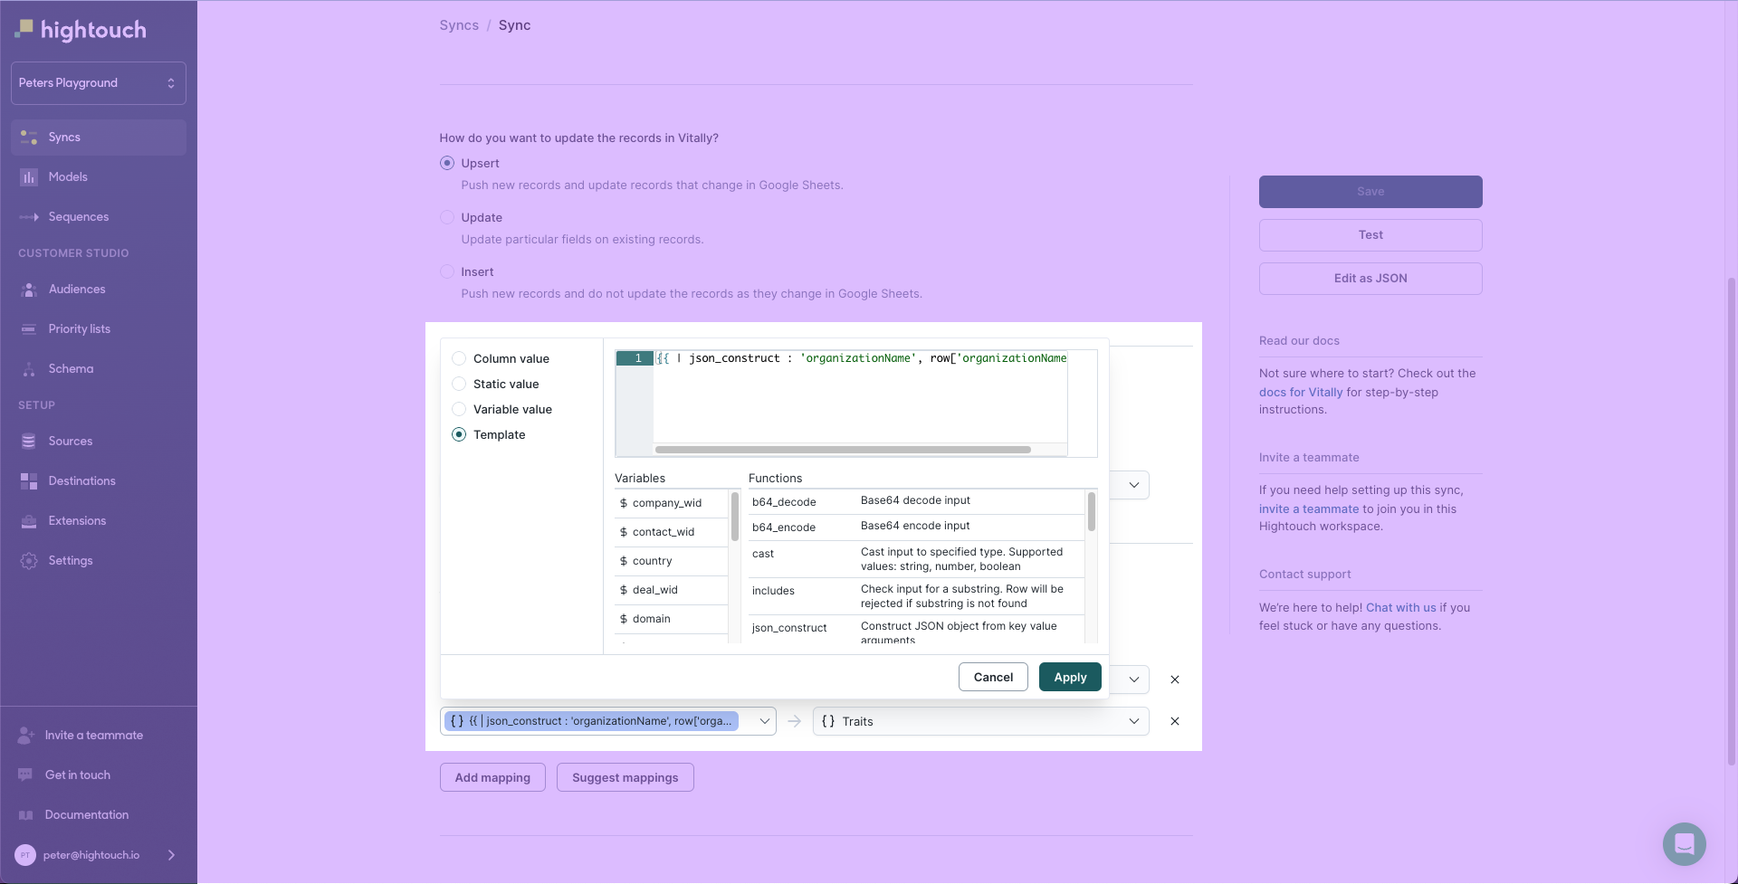
Task: Open the Models menu item
Action: [x=99, y=177]
